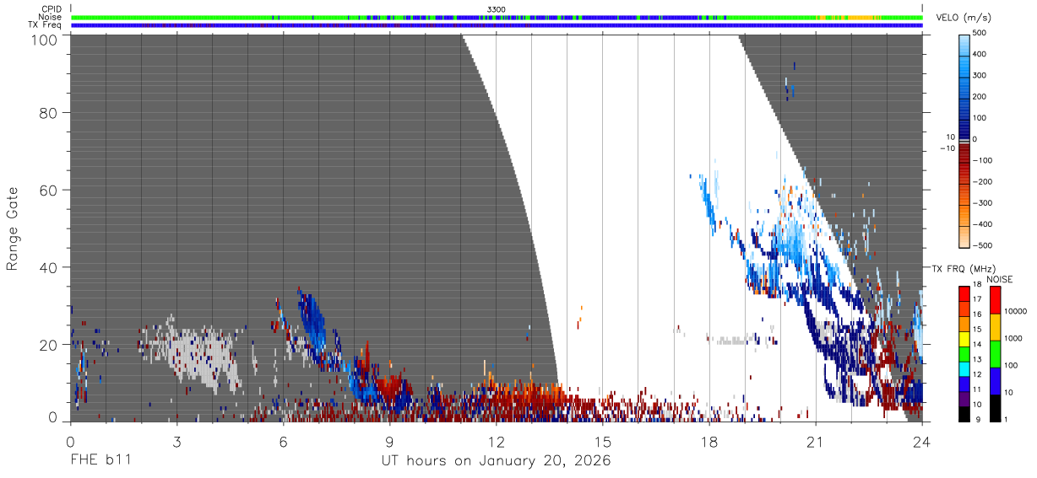Click the Noise row label

(51, 17)
